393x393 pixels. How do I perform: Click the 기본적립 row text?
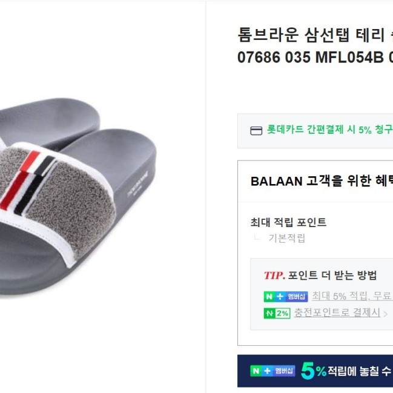point(287,238)
